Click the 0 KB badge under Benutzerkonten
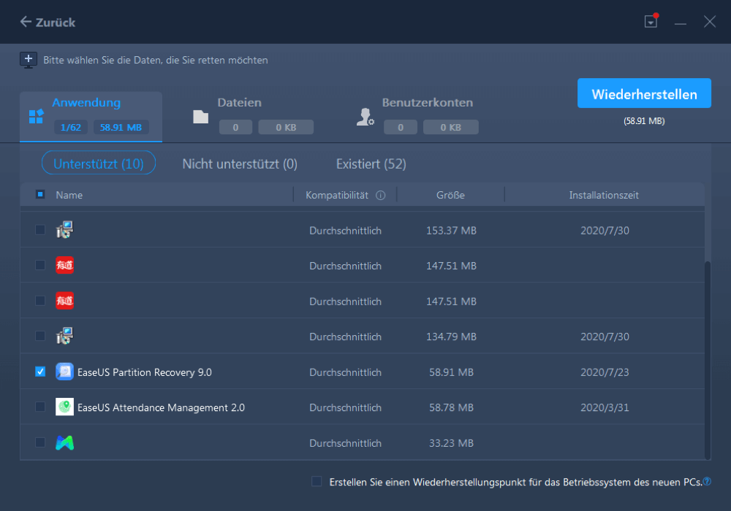The image size is (731, 511). pyautogui.click(x=451, y=127)
